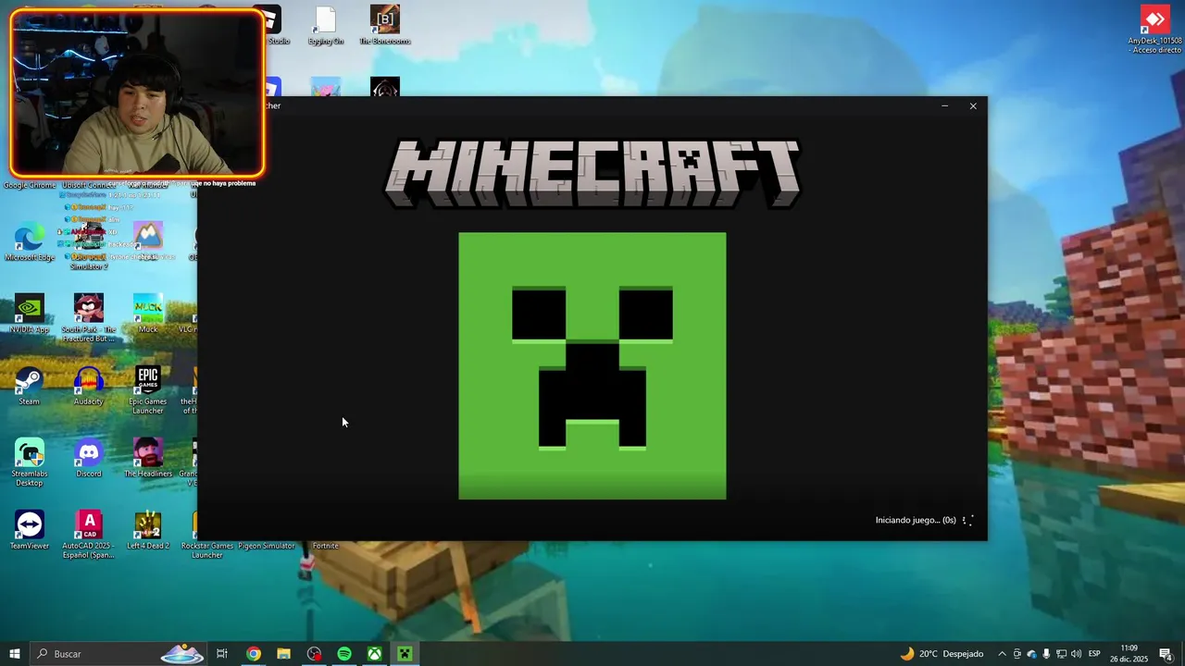Image resolution: width=1185 pixels, height=666 pixels.
Task: Open the clock showing 11:09
Action: tap(1129, 654)
